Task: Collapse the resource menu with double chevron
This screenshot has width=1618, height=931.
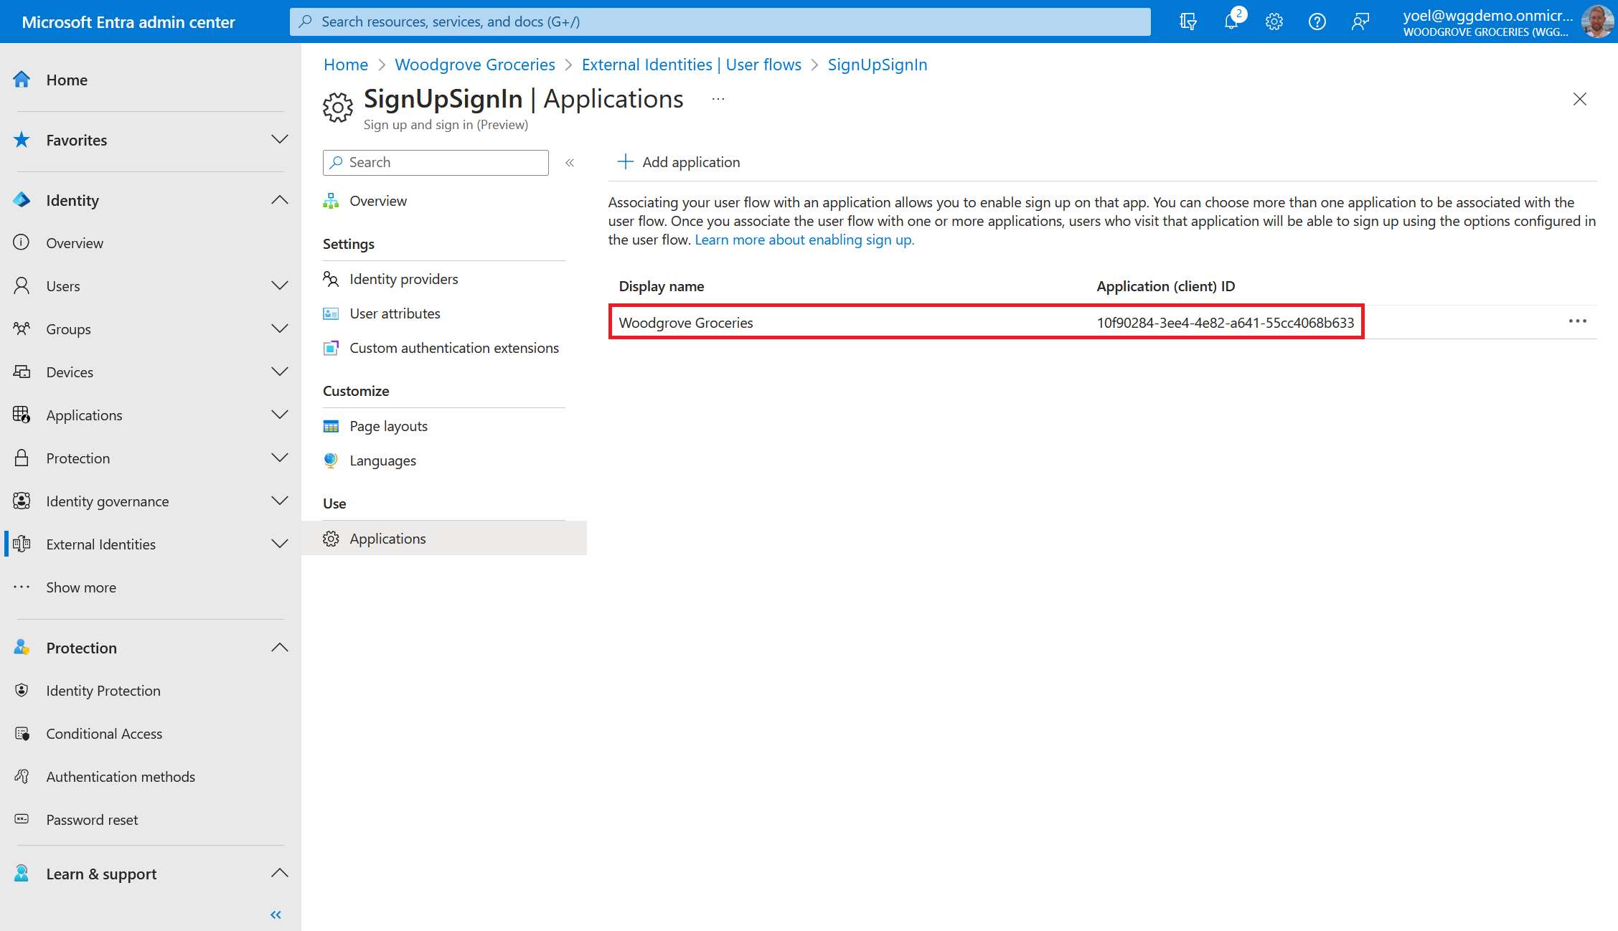Action: 570,163
